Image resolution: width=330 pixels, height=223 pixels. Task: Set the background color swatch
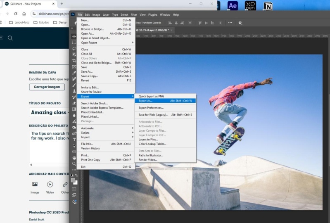(x=76, y=183)
